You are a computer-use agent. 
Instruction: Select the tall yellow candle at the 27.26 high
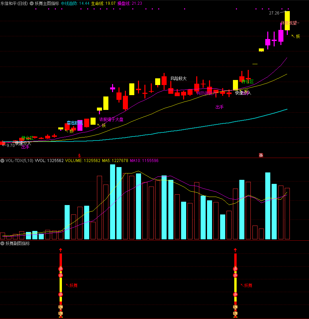tap(287, 21)
